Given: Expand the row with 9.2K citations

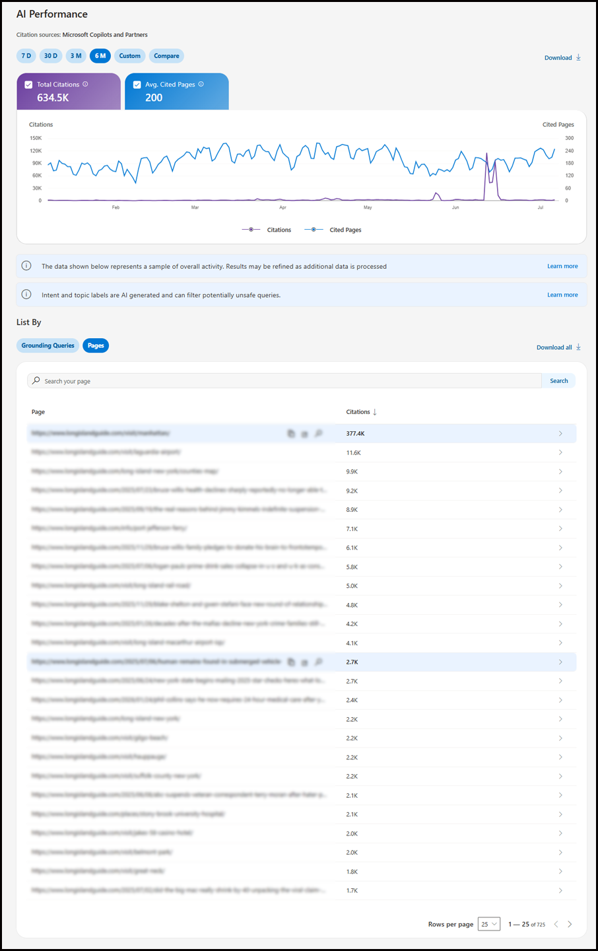Looking at the screenshot, I should click(x=560, y=491).
